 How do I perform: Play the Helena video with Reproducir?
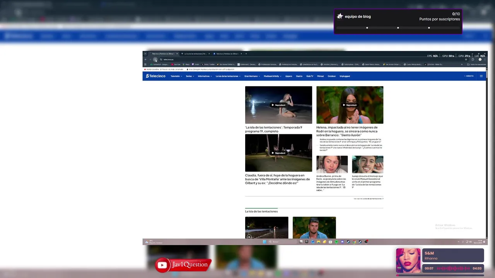(350, 105)
